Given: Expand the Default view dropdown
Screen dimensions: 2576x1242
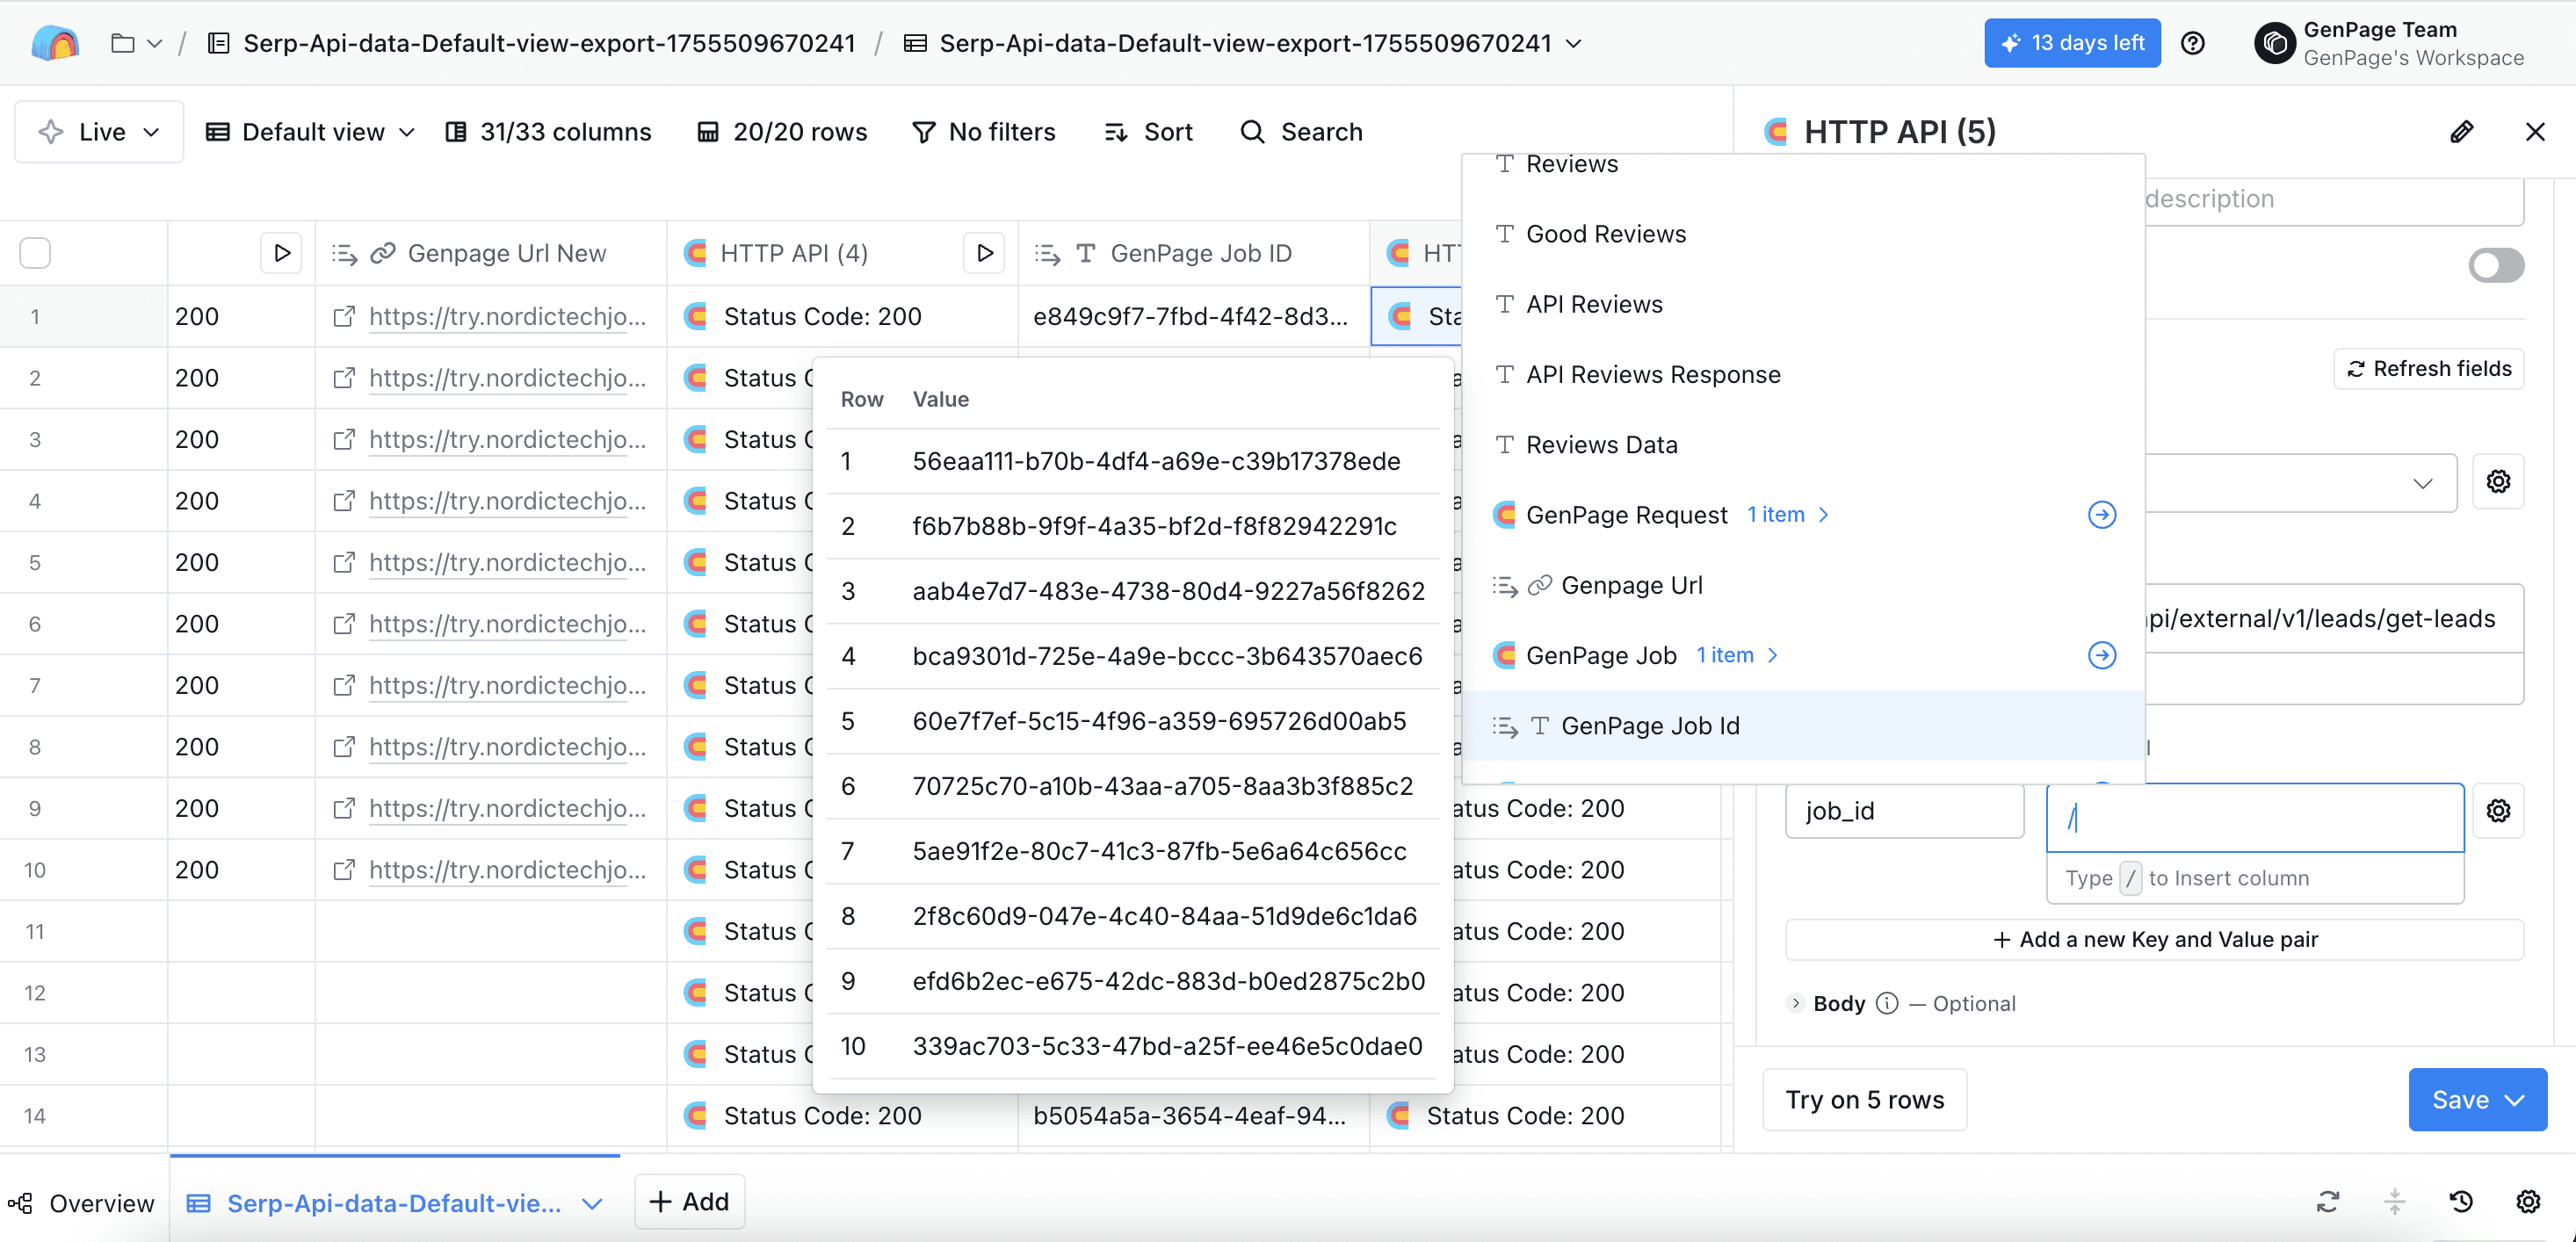Looking at the screenshot, I should point(310,132).
